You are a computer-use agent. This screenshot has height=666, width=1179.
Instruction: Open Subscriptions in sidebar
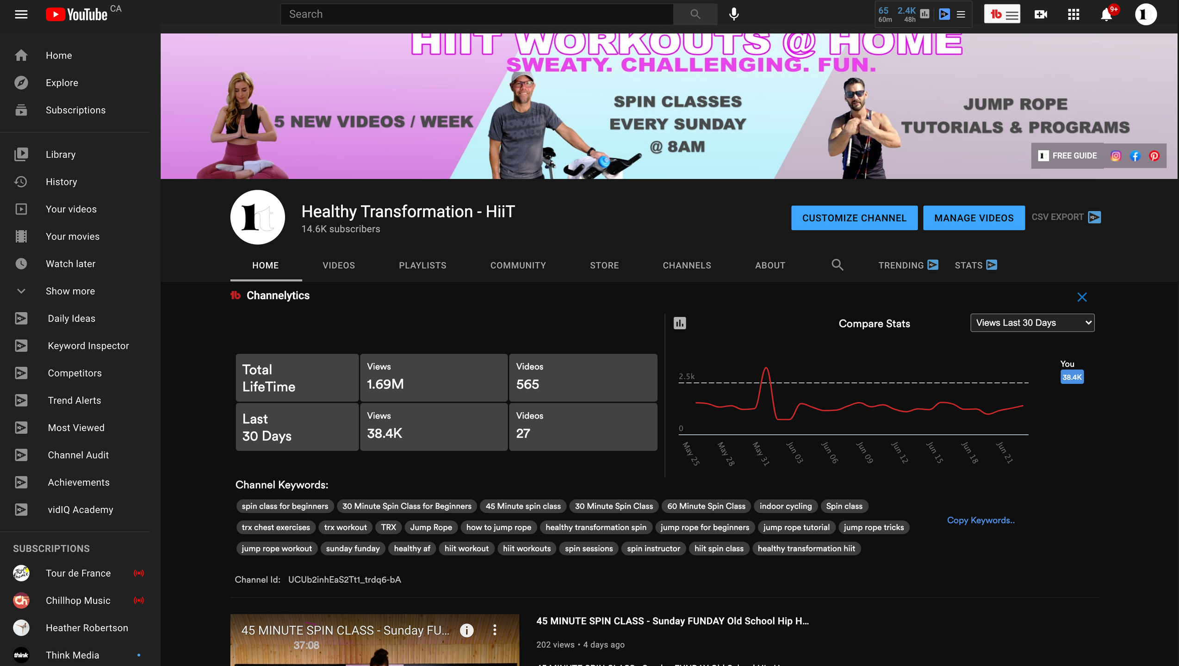[x=75, y=110]
